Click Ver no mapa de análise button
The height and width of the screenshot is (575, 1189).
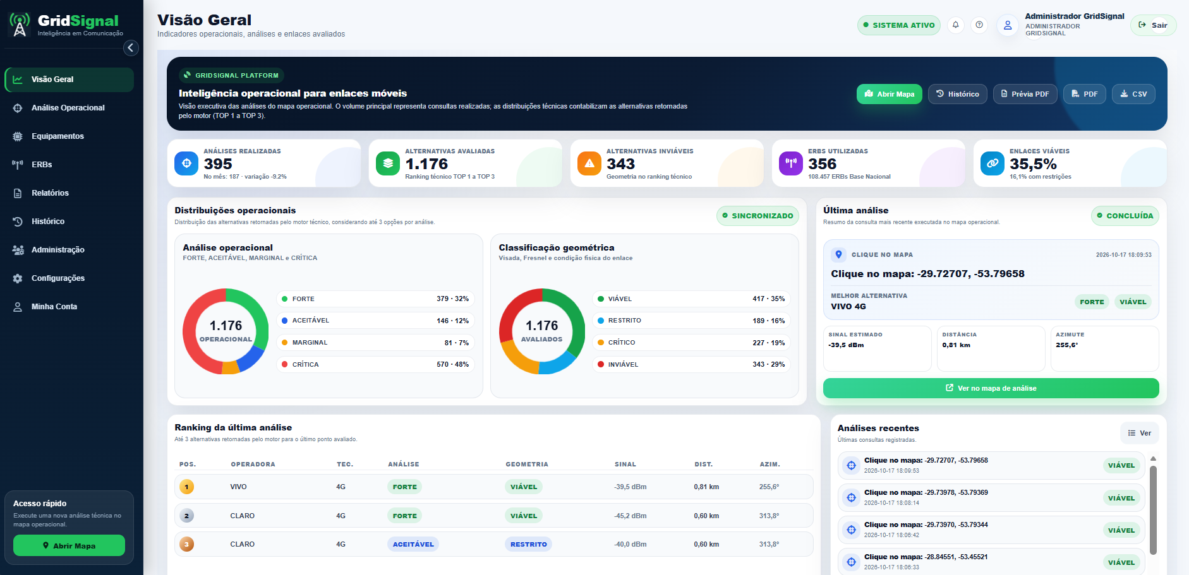[991, 388]
